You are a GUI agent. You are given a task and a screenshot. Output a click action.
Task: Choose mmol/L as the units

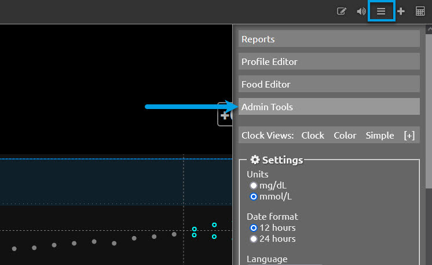pos(253,197)
